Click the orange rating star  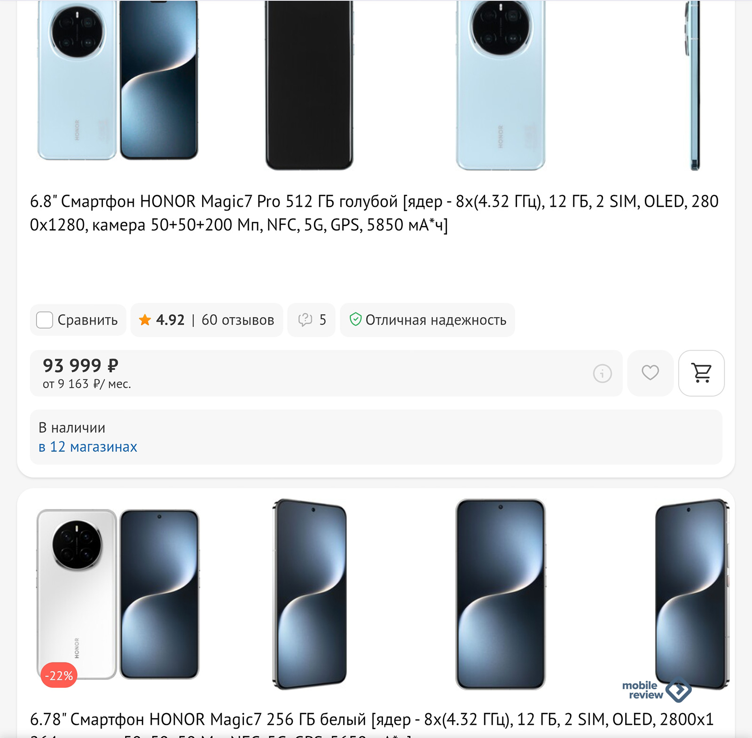click(145, 320)
